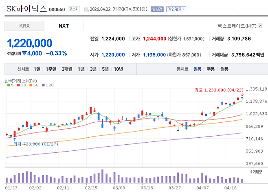Switch to the 월봉 monthly candle chart
The image size is (268, 193).
pos(224,69)
